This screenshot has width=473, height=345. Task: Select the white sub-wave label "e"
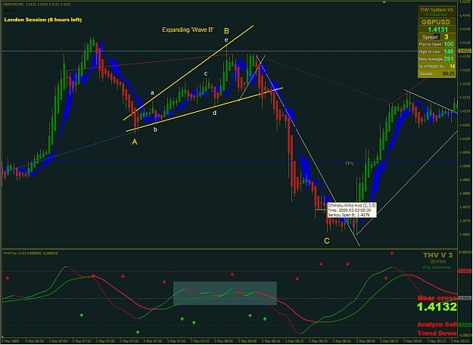[226, 40]
